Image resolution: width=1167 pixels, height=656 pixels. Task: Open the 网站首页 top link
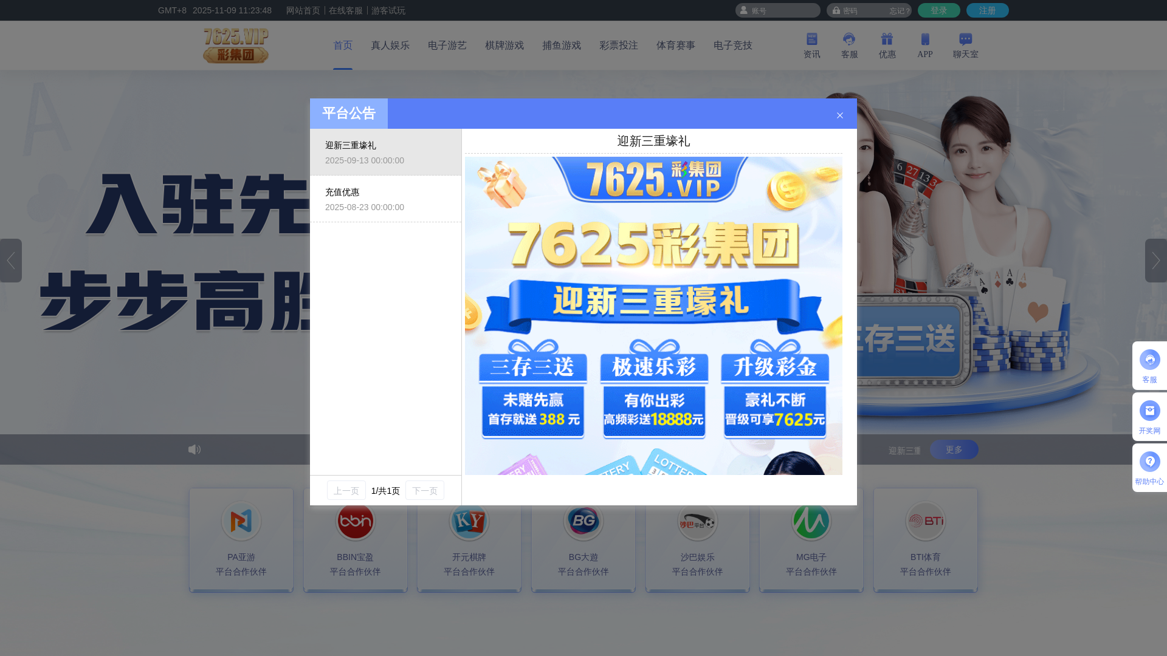pos(303,10)
